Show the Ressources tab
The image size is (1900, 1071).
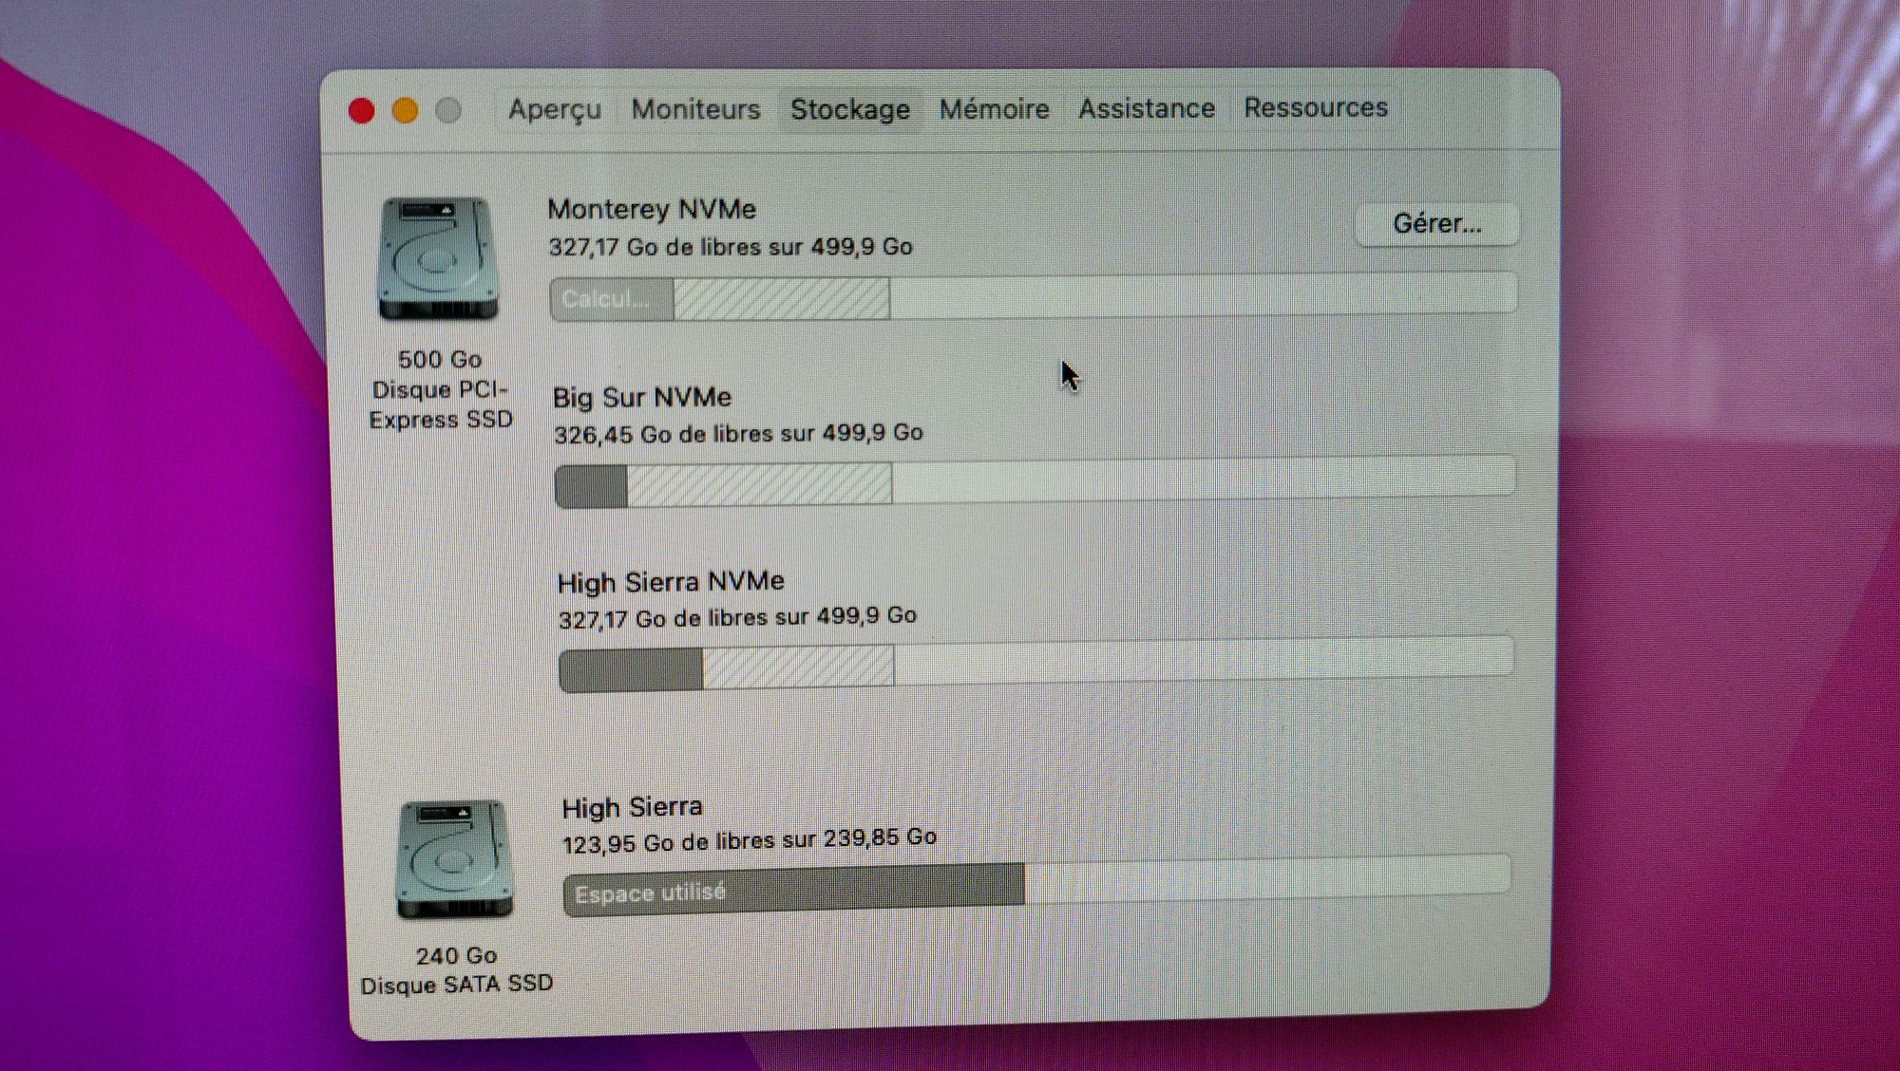pyautogui.click(x=1316, y=107)
